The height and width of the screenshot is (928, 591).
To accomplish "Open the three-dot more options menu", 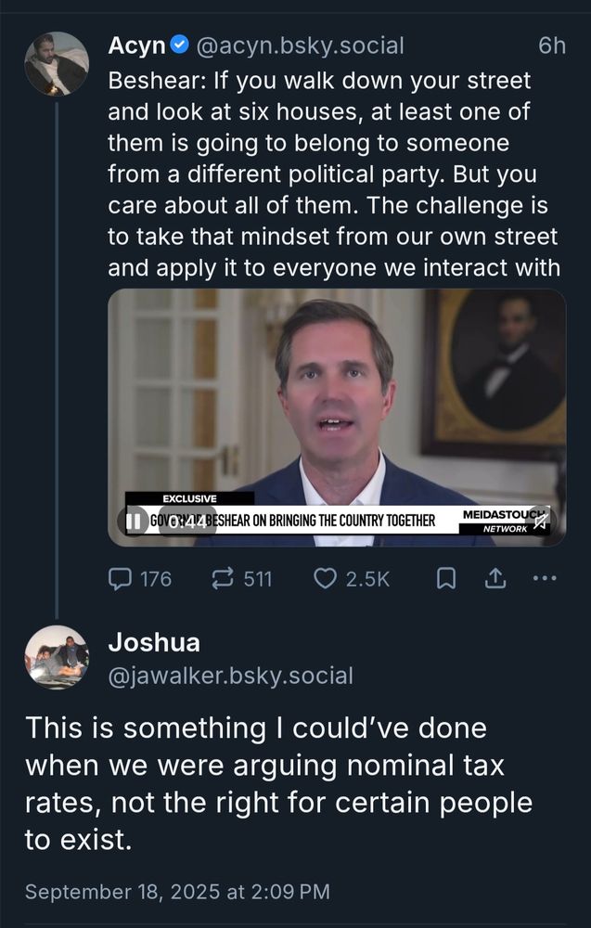I will [543, 578].
